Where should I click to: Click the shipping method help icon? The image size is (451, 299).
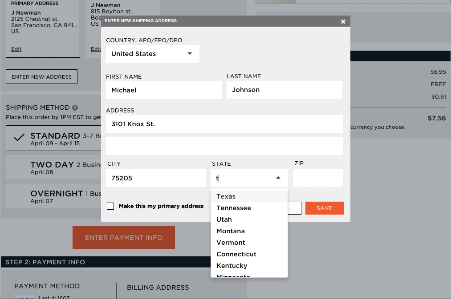(x=75, y=108)
